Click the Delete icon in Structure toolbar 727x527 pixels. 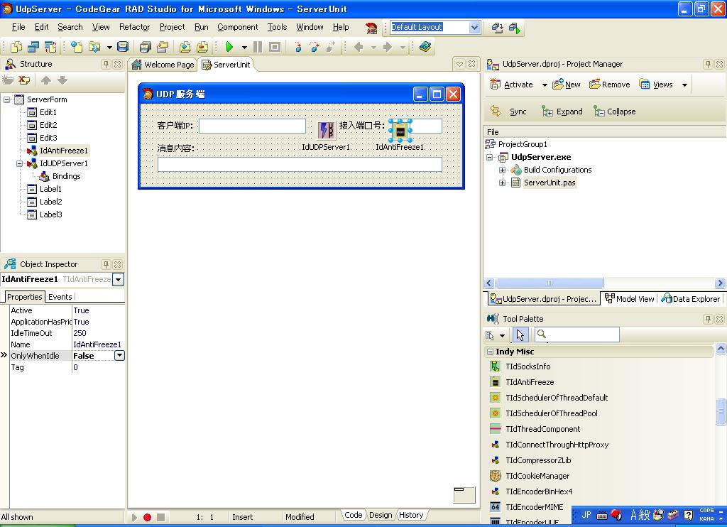pos(24,80)
